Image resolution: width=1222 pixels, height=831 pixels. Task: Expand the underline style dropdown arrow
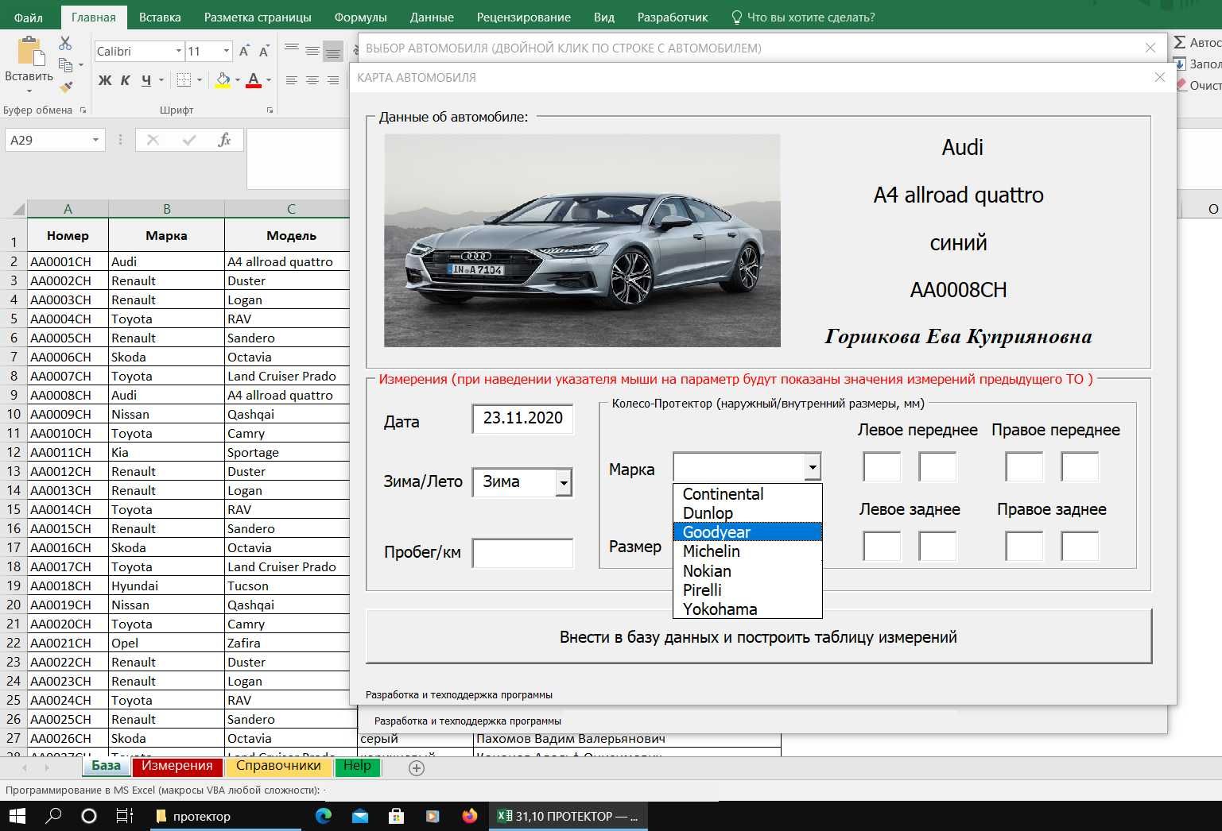click(161, 80)
